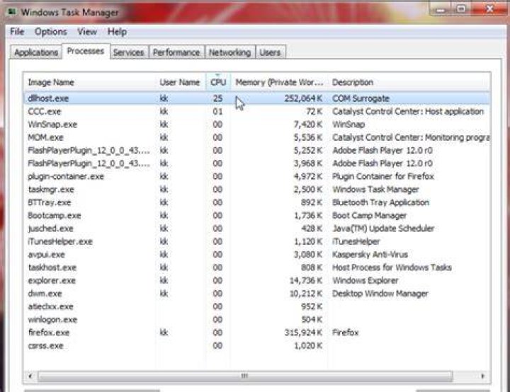Click the Catalyst Control Center: Monitoring program description
Viewport: 510px width, 392px height.
(x=411, y=137)
